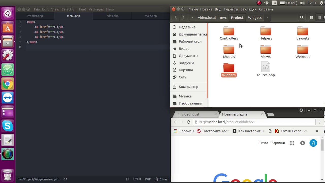This screenshot has height=183, width=325.
Task: Switch to main.php tab
Action: [151, 16]
